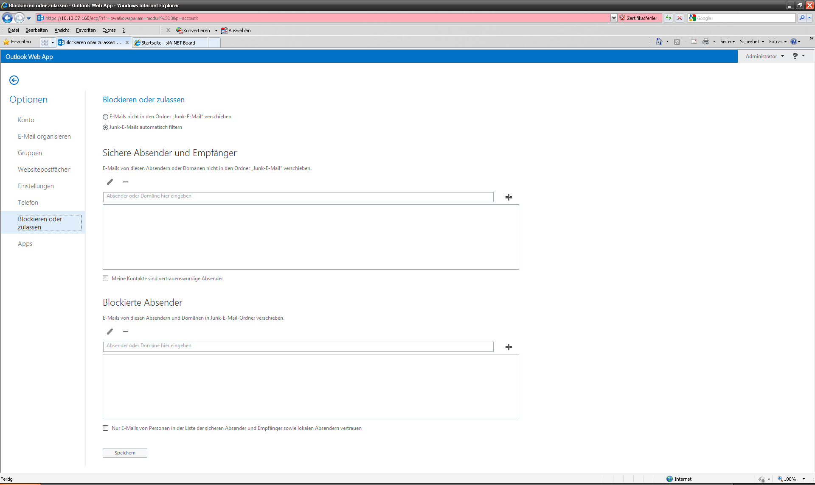Click the back arrow icon above Optionen
815x485 pixels.
pos(14,80)
